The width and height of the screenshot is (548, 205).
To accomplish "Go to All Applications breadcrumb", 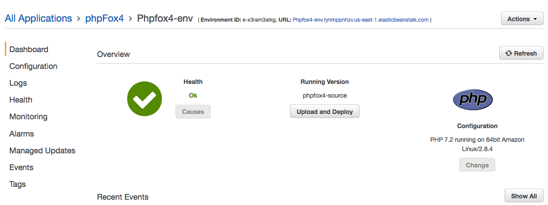I will click(38, 19).
